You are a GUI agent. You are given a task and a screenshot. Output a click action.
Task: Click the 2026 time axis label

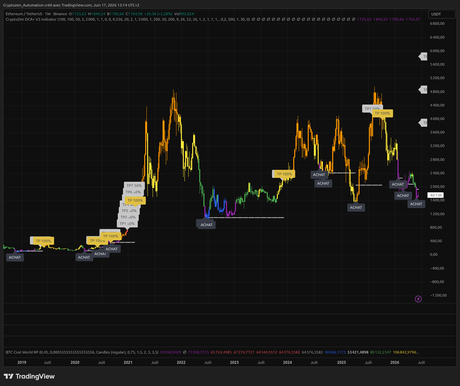tap(395, 363)
